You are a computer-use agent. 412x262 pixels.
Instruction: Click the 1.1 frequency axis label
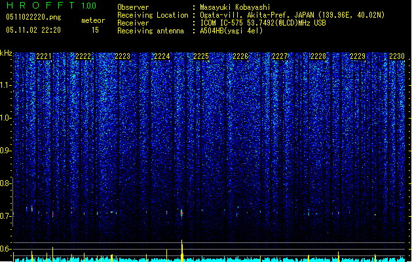tap(5, 85)
